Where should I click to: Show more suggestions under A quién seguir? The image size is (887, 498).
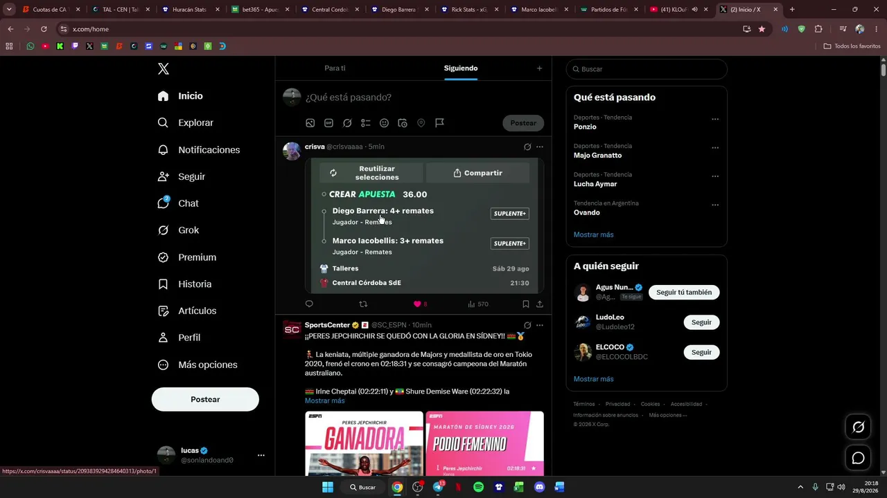tap(593, 379)
